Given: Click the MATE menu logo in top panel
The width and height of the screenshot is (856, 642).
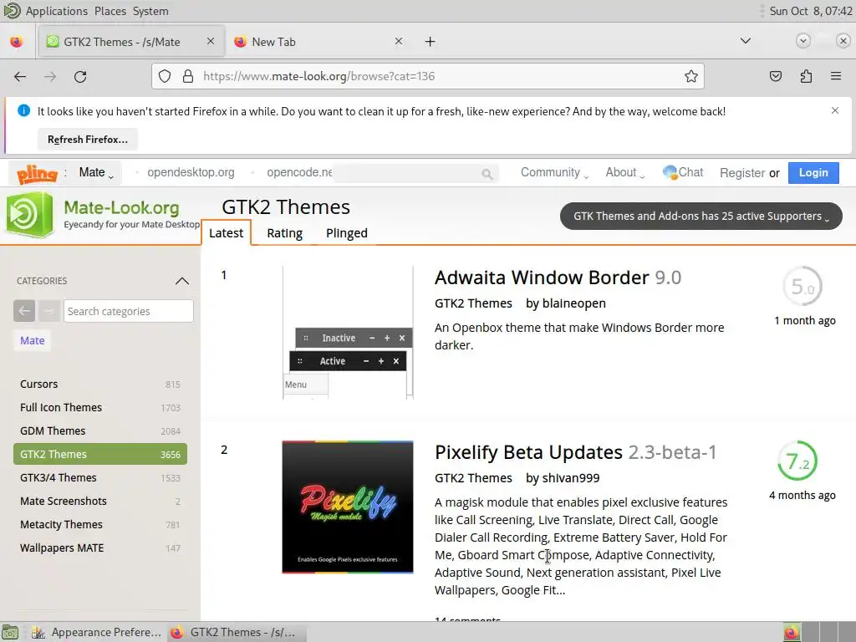Looking at the screenshot, I should (12, 11).
